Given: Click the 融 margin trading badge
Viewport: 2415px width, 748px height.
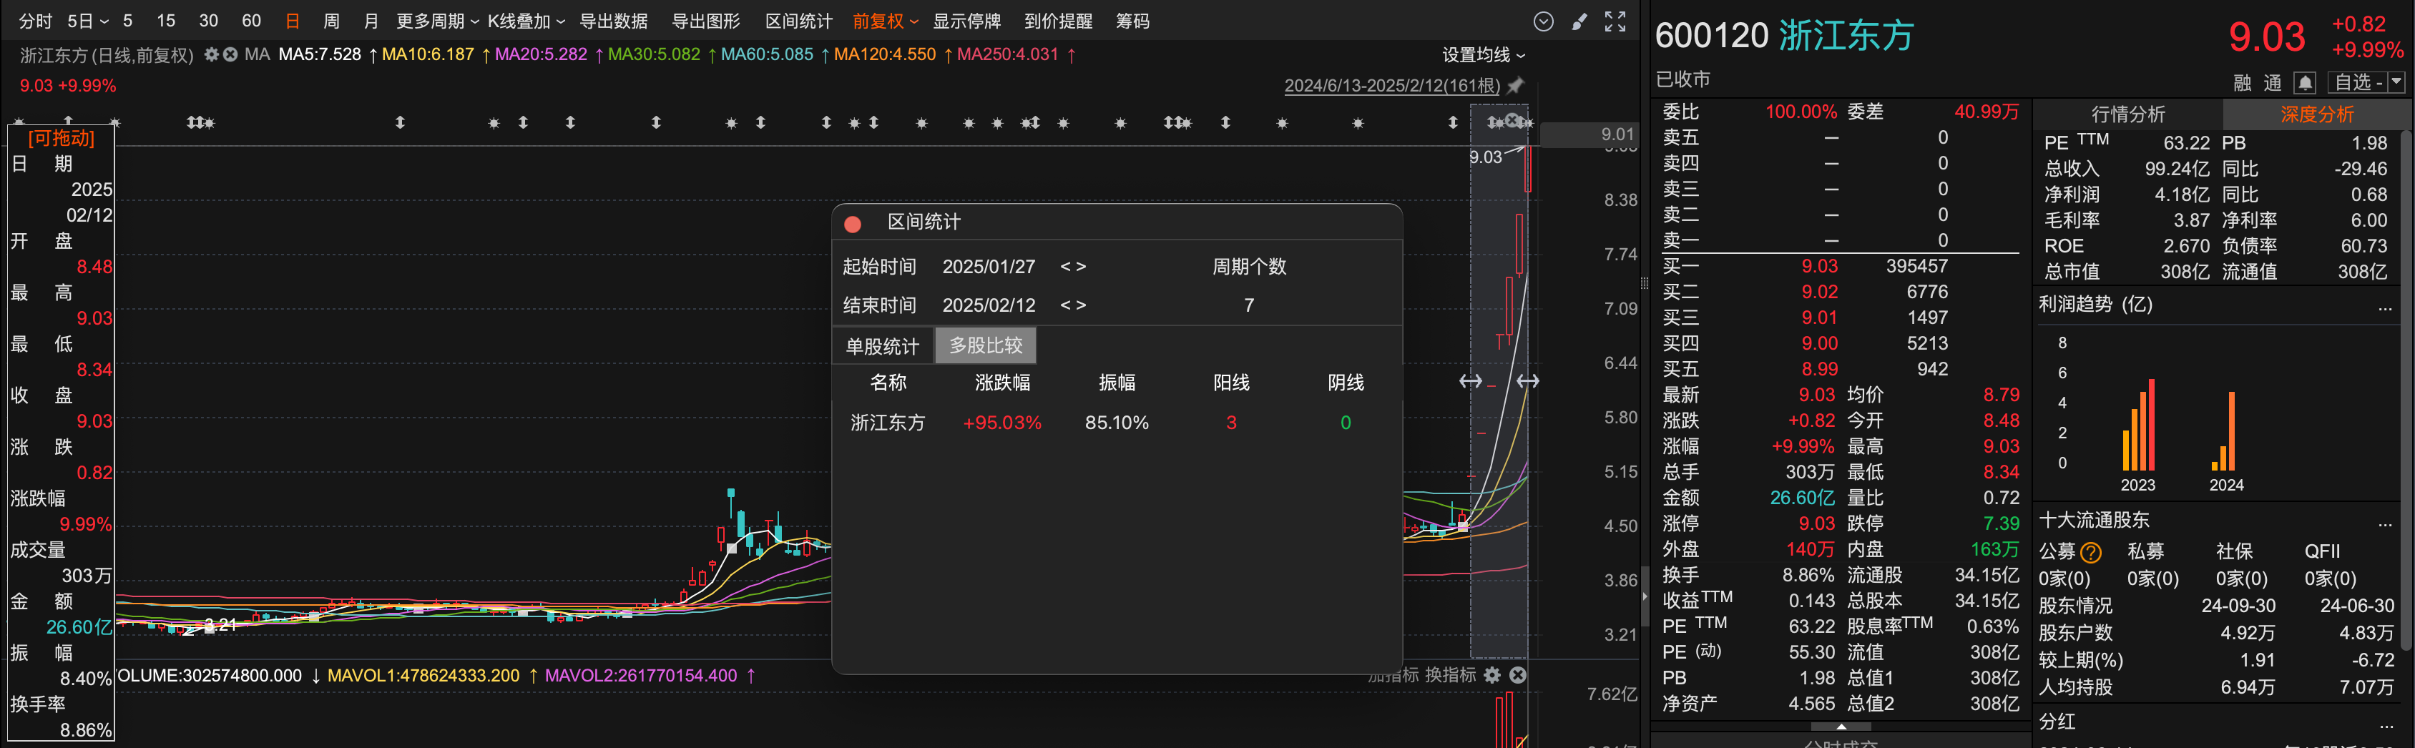Looking at the screenshot, I should point(2243,82).
